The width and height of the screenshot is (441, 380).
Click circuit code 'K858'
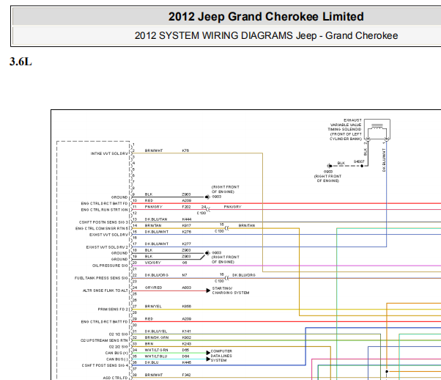187,307
